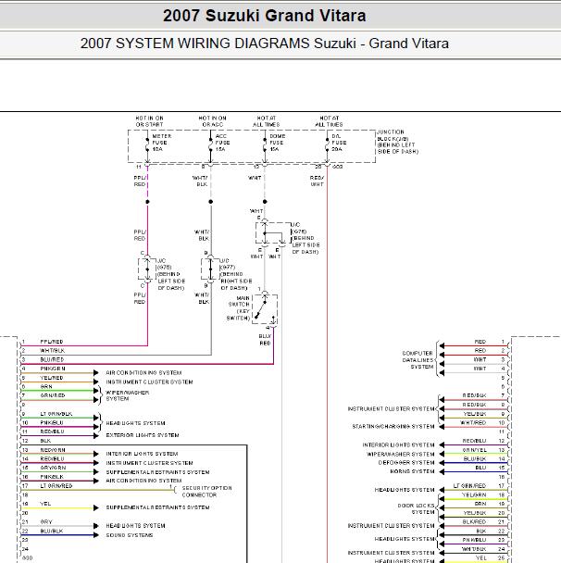Select the "HOT IN ON OR ACC" label

[x=213, y=121]
